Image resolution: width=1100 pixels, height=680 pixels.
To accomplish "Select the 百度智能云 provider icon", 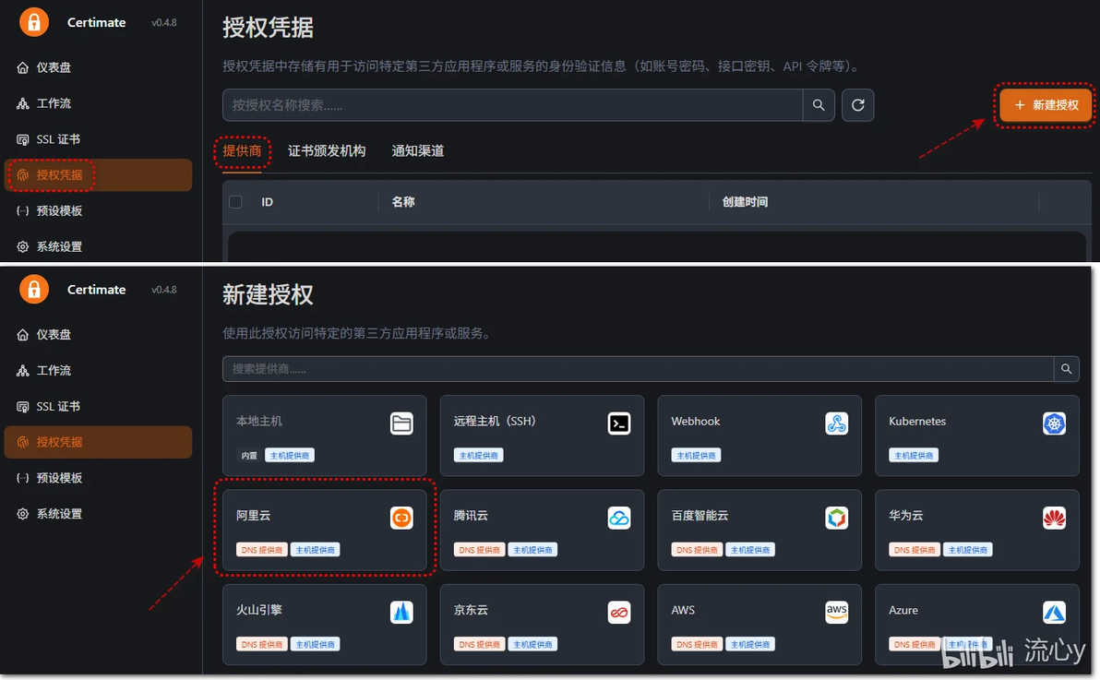I will (836, 518).
